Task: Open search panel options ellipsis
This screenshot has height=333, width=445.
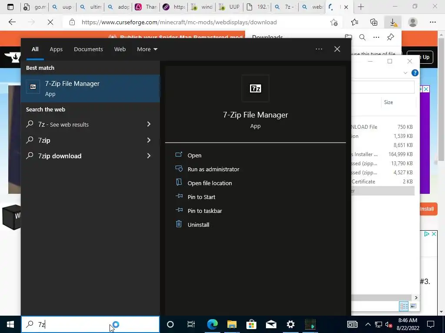Action: (319, 49)
